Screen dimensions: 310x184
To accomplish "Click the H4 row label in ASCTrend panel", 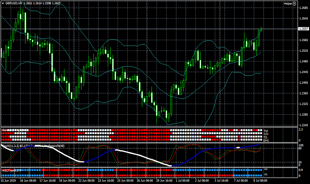I will point(266,170).
